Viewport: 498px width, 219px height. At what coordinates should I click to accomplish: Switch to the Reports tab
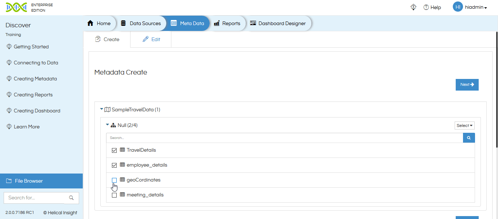pos(227,23)
